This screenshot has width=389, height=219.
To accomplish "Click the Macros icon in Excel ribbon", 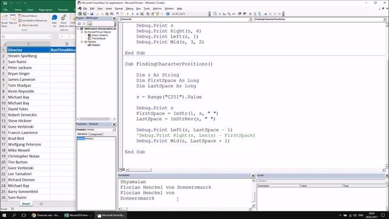I will pos(13,19).
